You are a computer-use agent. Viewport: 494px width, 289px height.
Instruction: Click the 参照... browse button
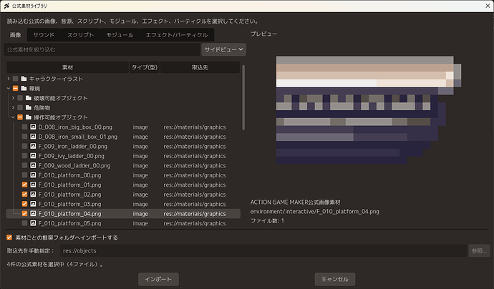pos(479,250)
